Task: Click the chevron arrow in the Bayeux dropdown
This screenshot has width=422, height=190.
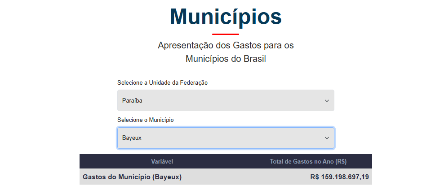Action: [327, 138]
